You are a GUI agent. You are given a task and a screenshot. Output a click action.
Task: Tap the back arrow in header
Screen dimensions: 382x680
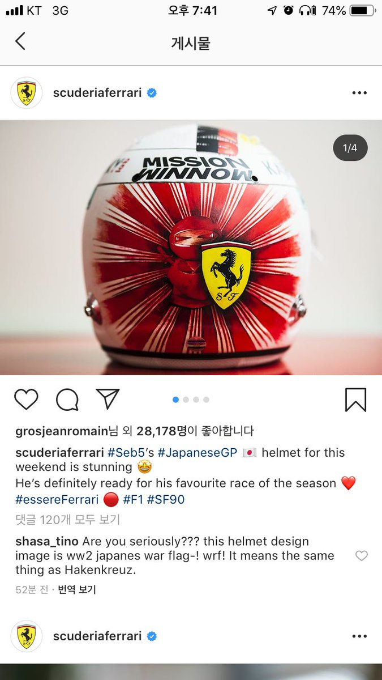20,41
